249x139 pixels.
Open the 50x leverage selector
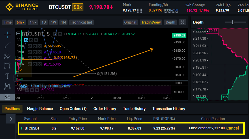[78, 7]
